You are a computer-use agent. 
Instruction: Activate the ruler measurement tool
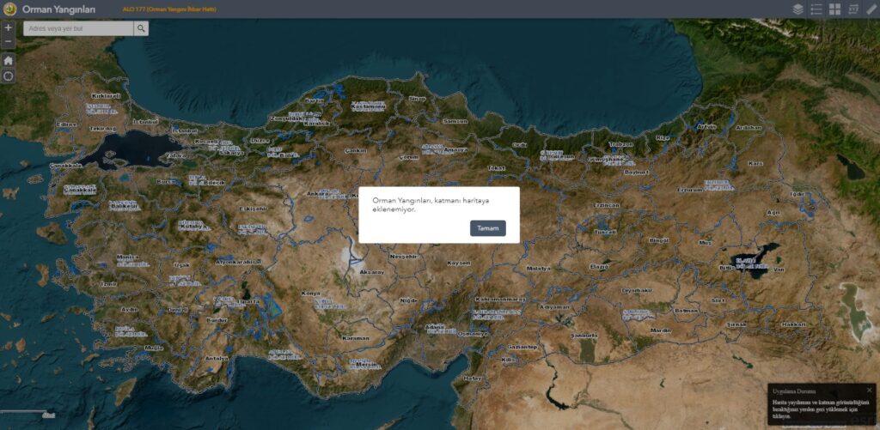pos(871,9)
